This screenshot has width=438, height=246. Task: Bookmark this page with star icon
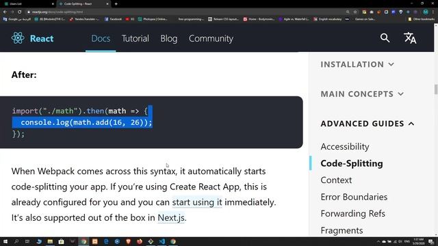point(355,12)
